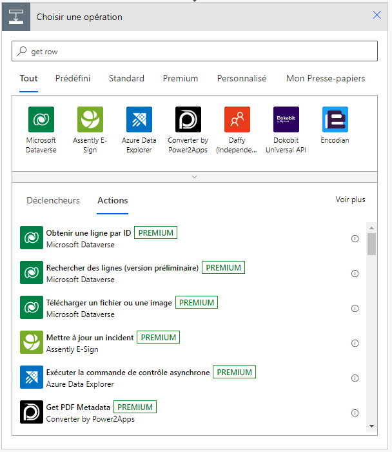This screenshot has height=452, width=392.
Task: Choose Exécuter la commande de contrôle asynchrone
Action: point(190,378)
